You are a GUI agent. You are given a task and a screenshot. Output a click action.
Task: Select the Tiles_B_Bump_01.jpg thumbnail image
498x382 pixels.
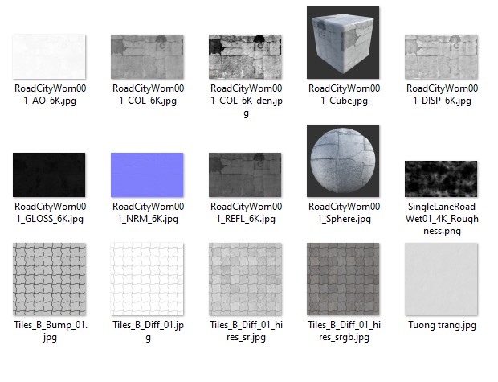[49, 279]
